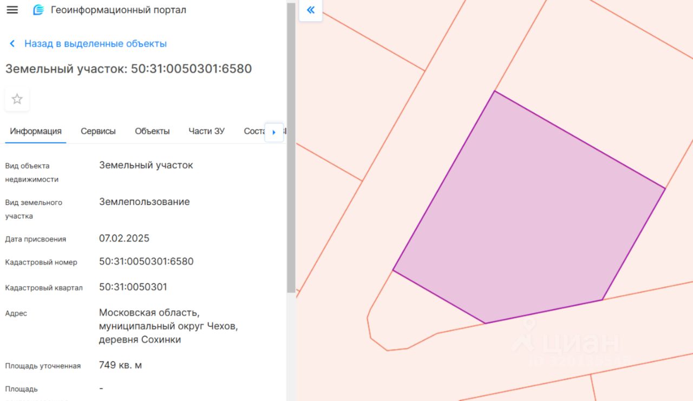
Task: Click the back chevron arrow icon
Action: click(12, 44)
